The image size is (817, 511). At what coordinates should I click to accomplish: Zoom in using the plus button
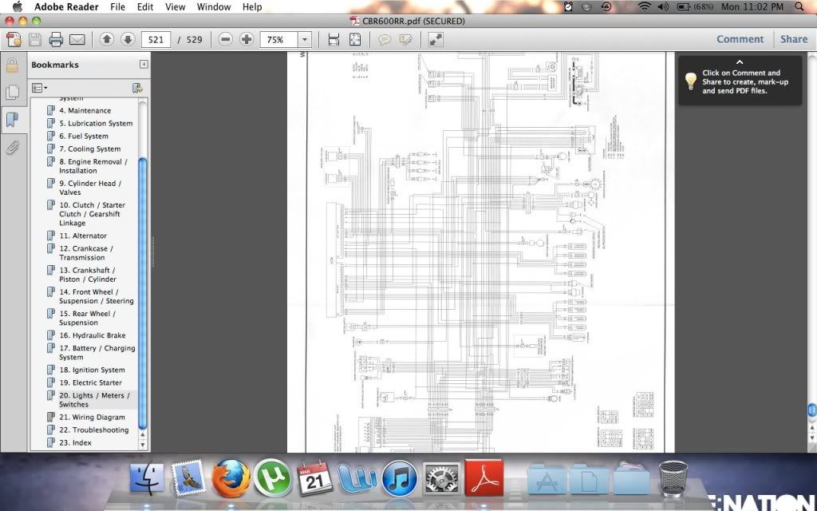247,39
